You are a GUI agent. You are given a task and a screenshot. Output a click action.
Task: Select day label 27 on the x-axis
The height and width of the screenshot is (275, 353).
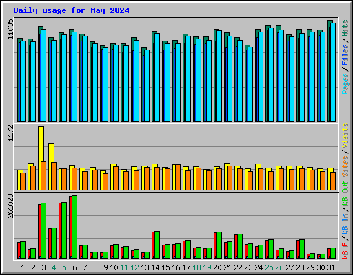click(x=290, y=267)
